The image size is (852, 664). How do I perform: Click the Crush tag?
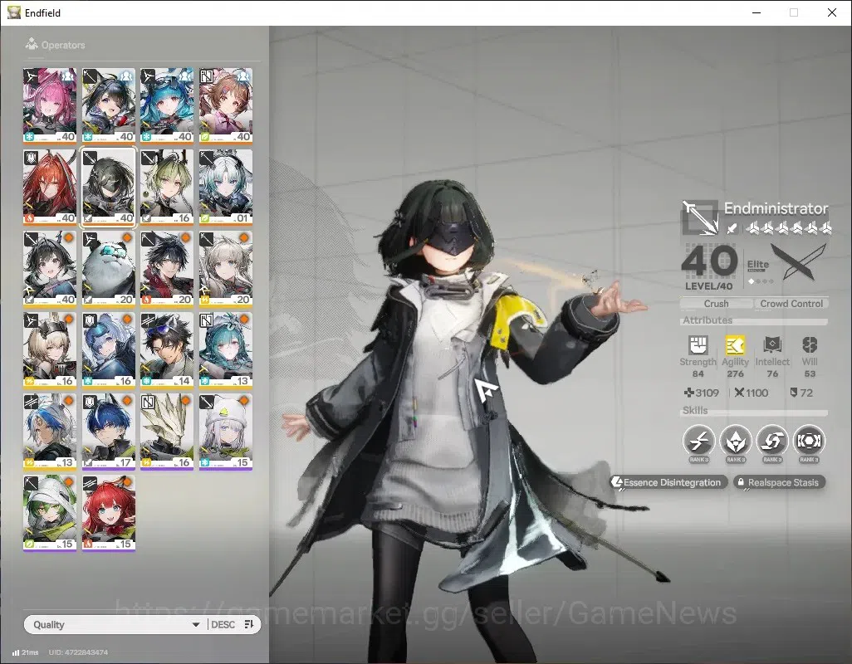point(716,304)
